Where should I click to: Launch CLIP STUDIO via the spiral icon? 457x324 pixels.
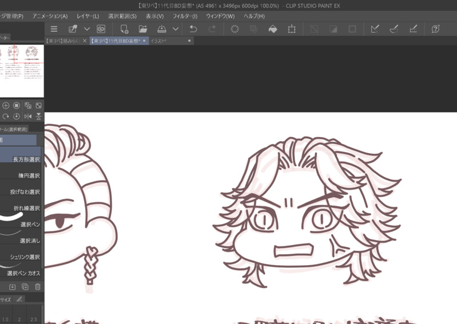click(x=101, y=29)
